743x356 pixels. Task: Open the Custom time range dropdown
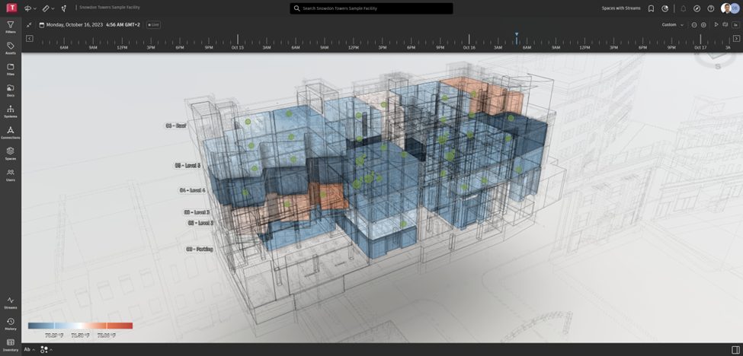[672, 24]
